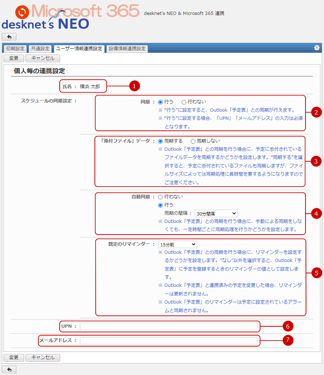Focus the UPN input field
This screenshot has width=324, height=375.
[169, 326]
